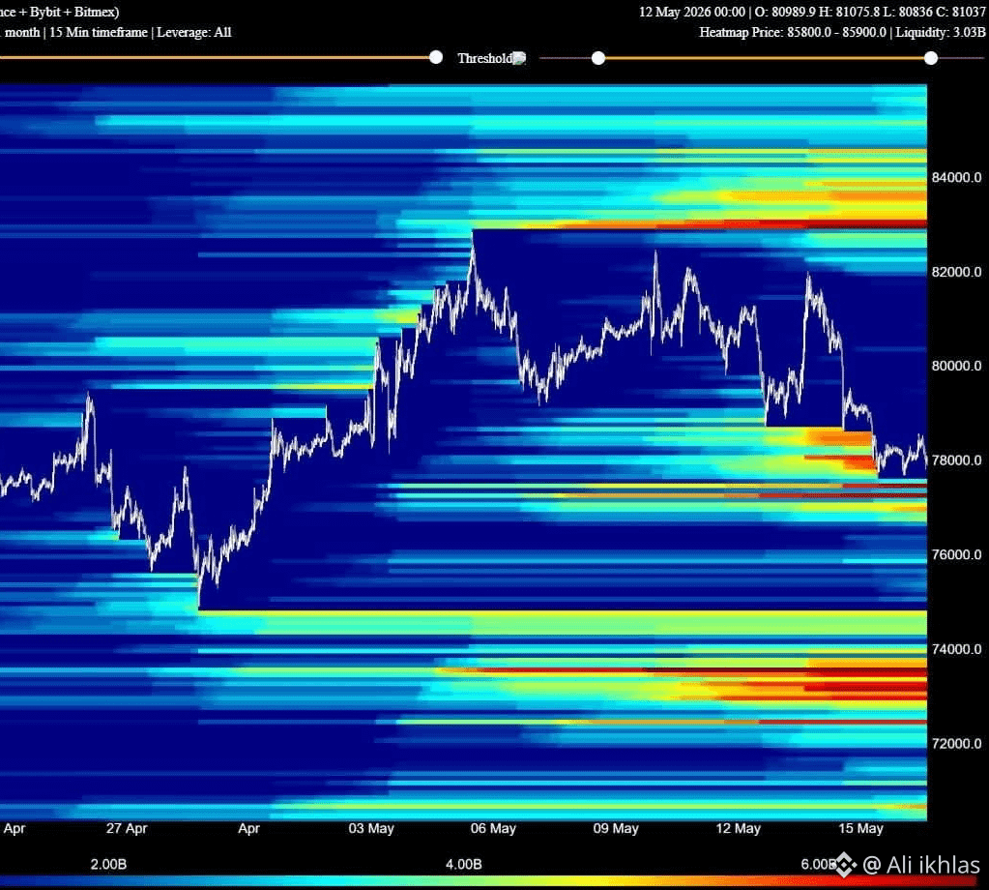
Task: Click the 78000.0 price axis label
Action: coord(956,460)
